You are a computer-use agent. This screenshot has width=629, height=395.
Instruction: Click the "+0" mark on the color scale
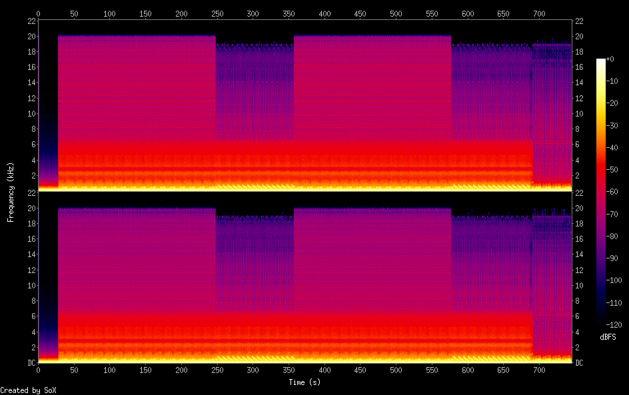617,59
